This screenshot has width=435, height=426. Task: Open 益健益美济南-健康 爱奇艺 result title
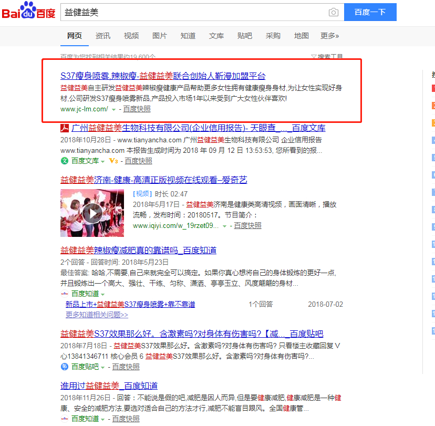[154, 180]
